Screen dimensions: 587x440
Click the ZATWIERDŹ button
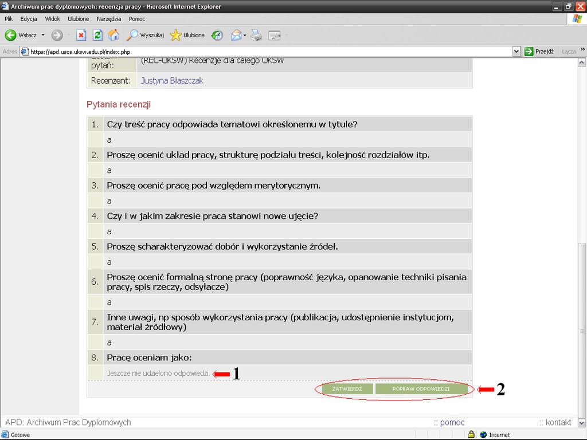click(347, 389)
